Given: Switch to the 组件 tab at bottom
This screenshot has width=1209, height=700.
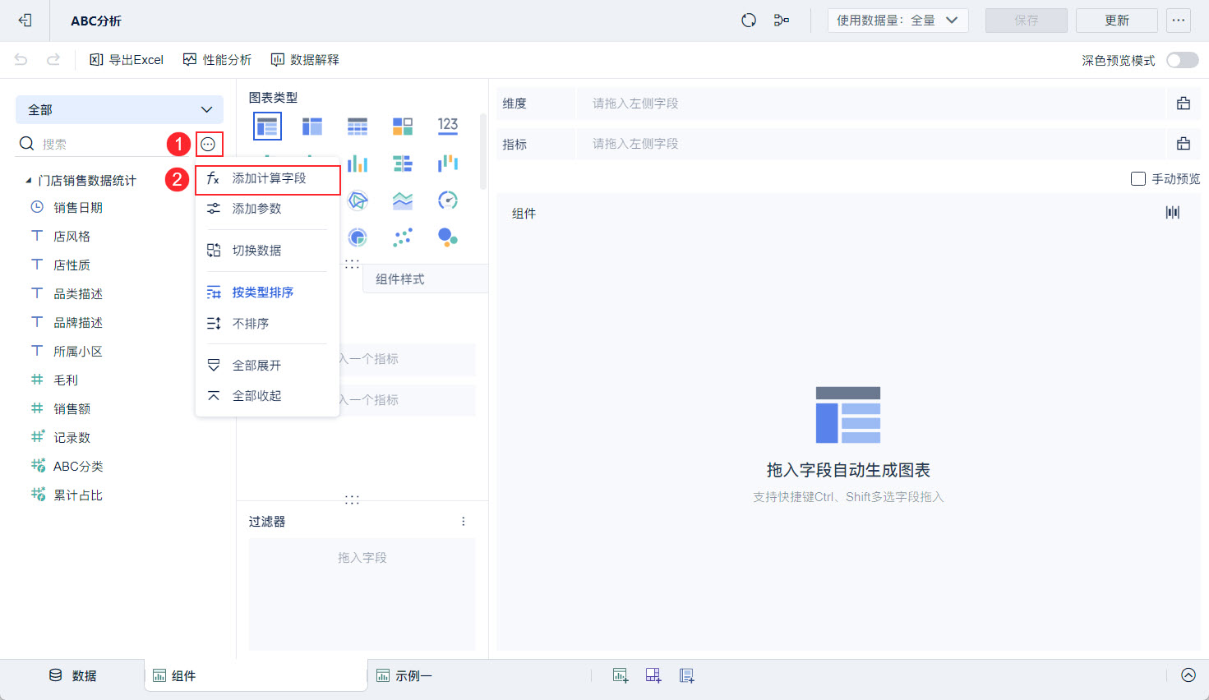Looking at the screenshot, I should point(256,676).
